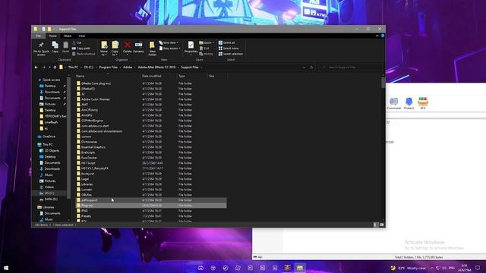Click Copy path in the ribbon

[x=81, y=49]
